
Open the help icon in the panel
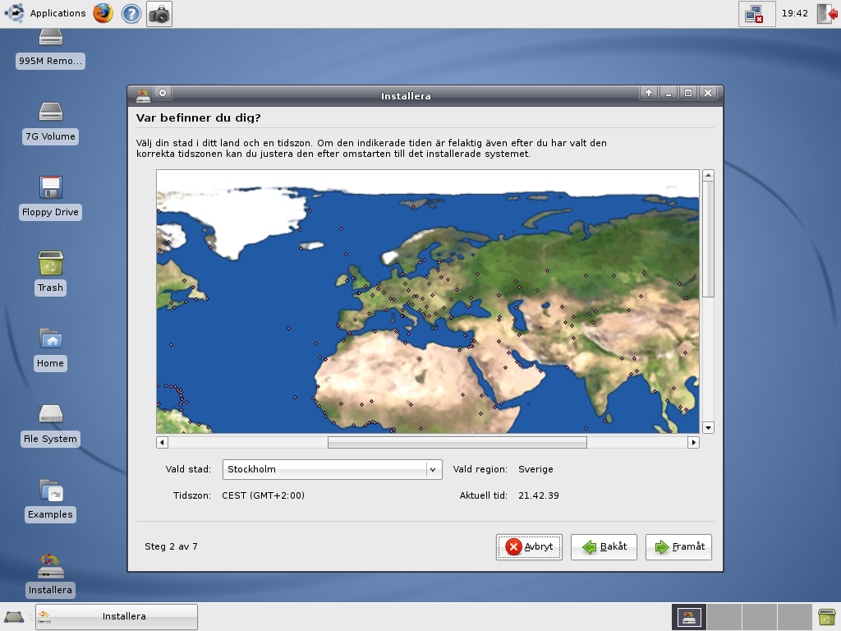pyautogui.click(x=131, y=13)
